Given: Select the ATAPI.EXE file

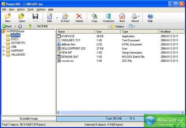Looking at the screenshot, I should [68, 36].
